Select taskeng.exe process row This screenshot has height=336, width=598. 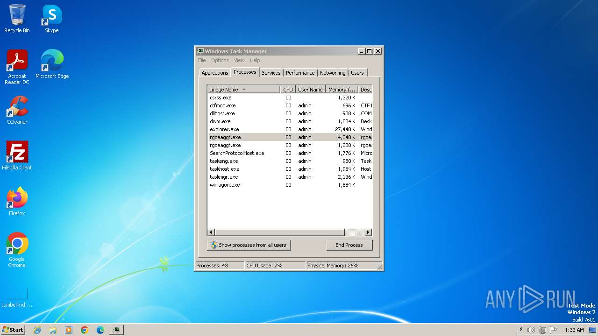(x=290, y=161)
